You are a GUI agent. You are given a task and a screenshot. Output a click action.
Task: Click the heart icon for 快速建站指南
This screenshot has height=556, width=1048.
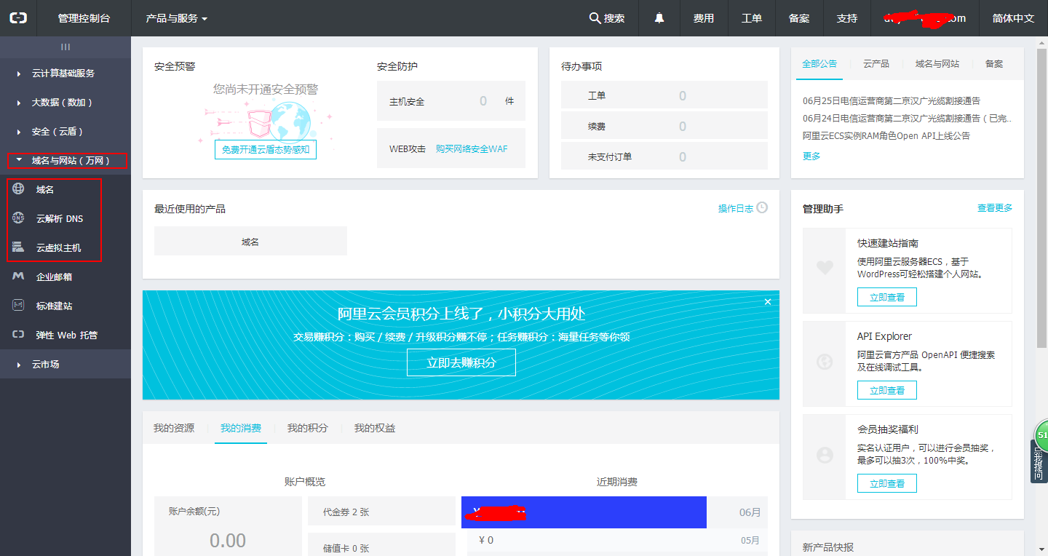825,268
